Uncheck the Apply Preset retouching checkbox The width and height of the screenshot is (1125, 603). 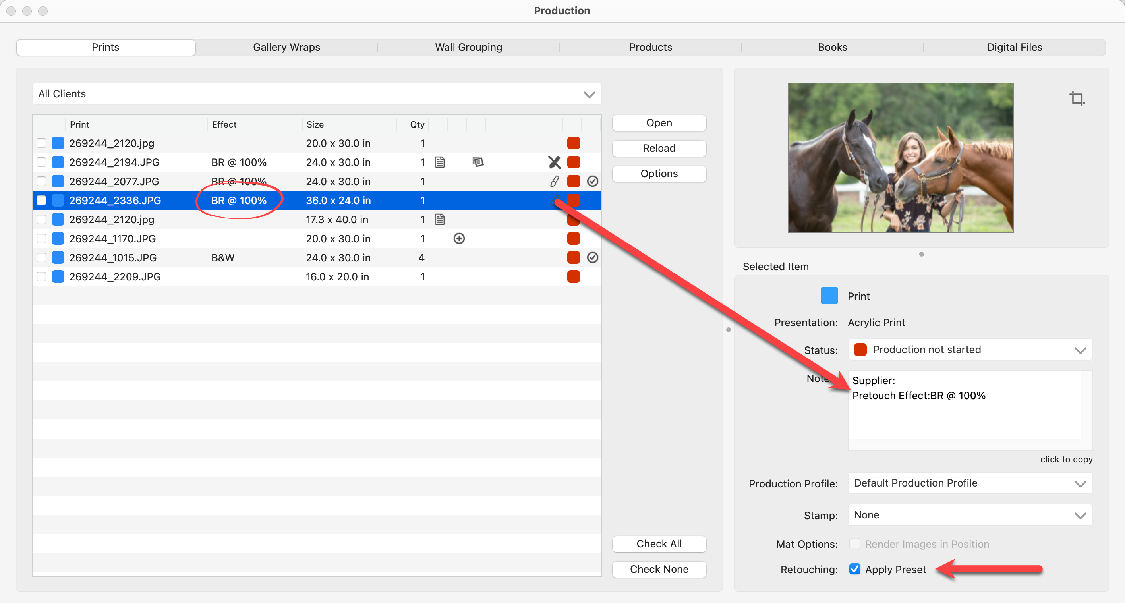854,569
